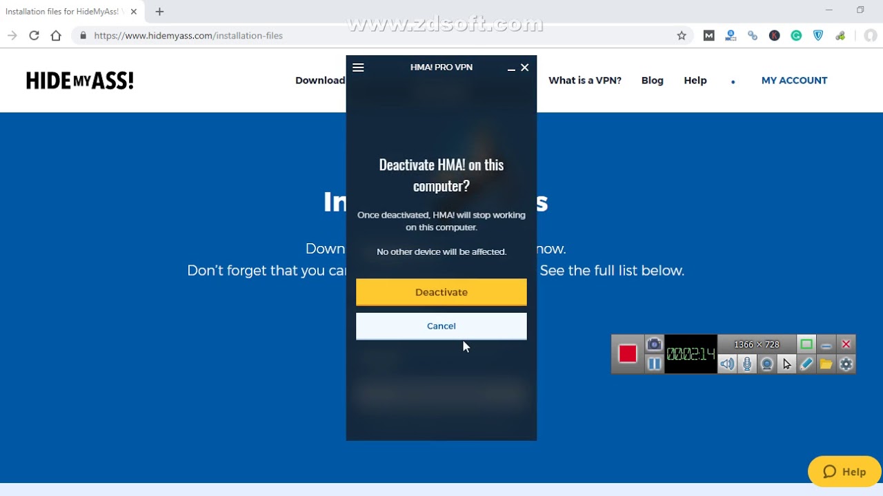
Task: Cancel the HMA! deactivation dialog
Action: (x=441, y=327)
